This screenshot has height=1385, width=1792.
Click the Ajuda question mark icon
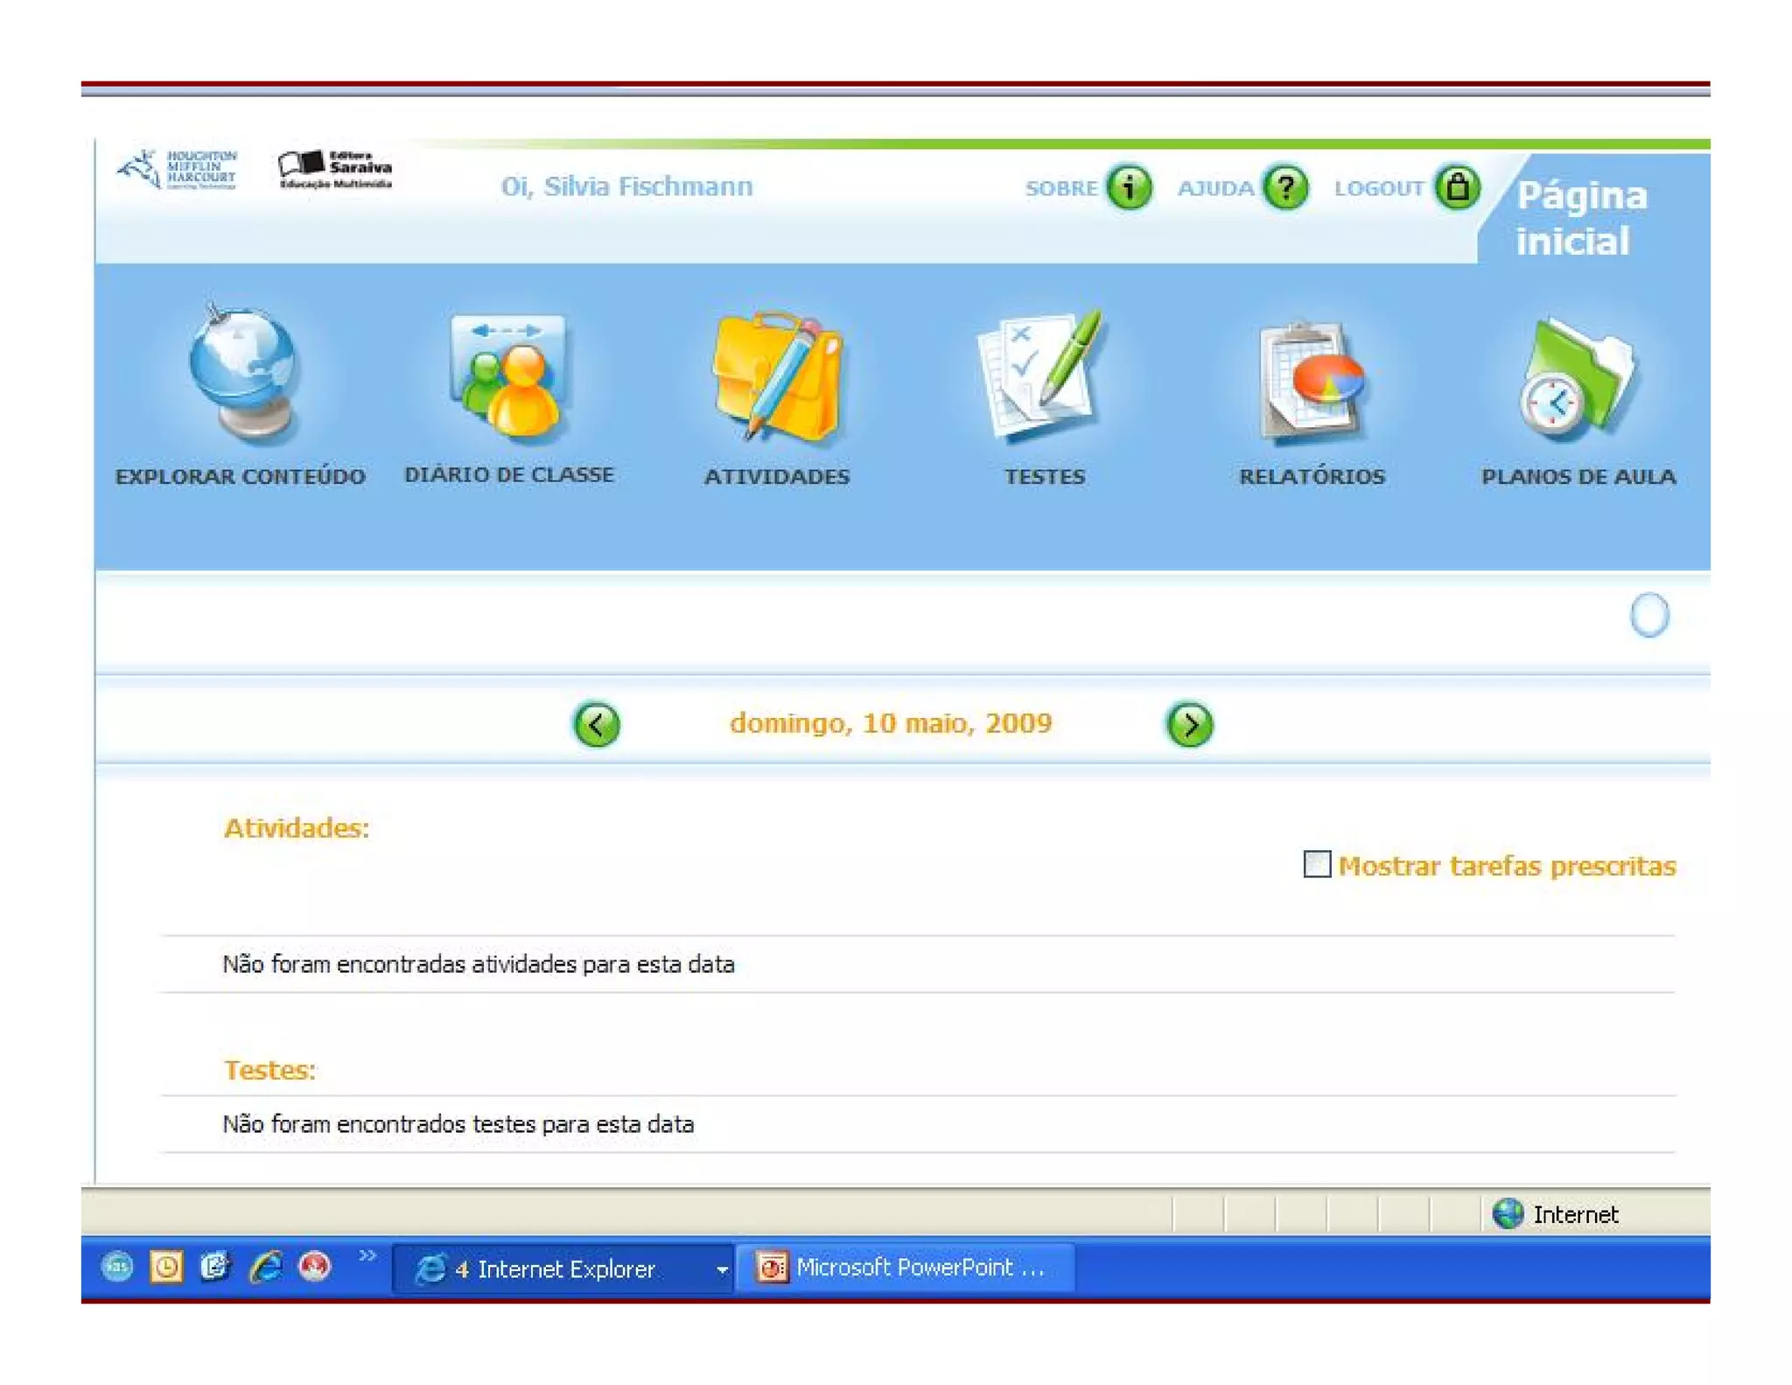point(1284,187)
